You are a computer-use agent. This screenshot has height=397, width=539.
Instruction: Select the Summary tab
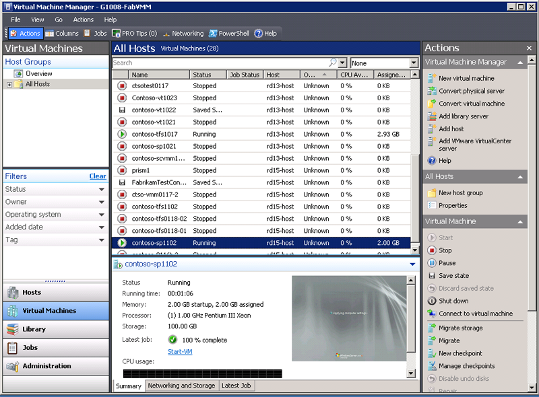[129, 386]
